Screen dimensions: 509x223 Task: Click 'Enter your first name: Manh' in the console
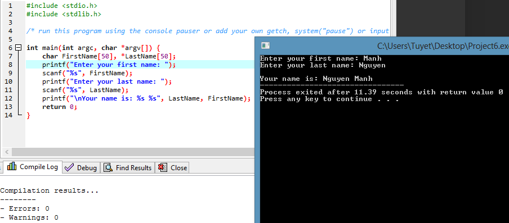[x=321, y=58]
